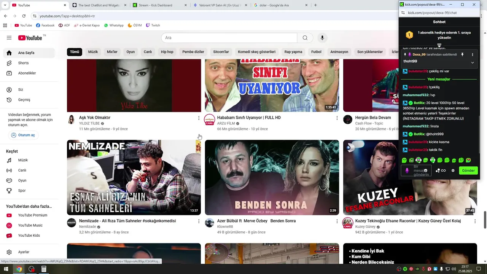
Task: Open Geçmiş history in sidebar
Action: pyautogui.click(x=29, y=100)
